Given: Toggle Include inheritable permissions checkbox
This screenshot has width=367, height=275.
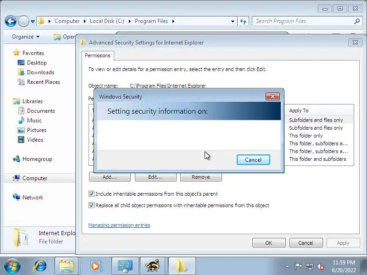Looking at the screenshot, I should pyautogui.click(x=91, y=193).
